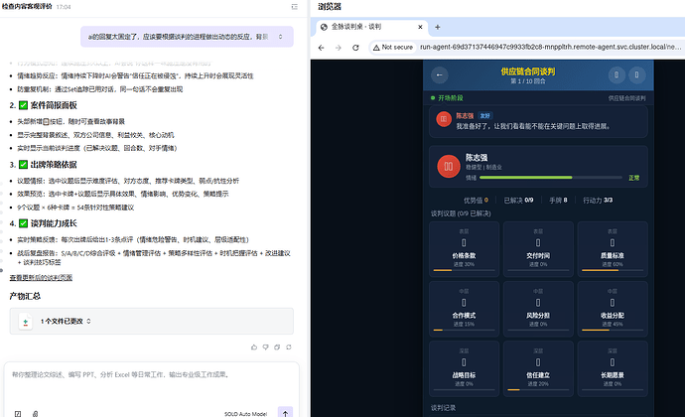Click the 17:04 chat timestamp
Image resolution: width=685 pixels, height=417 pixels.
coord(64,7)
